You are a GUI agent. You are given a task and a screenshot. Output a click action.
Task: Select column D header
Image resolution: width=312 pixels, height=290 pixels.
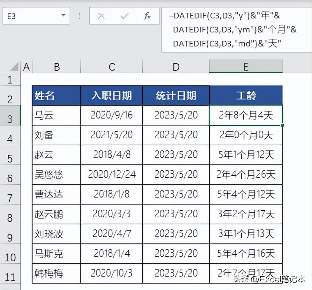click(x=176, y=67)
